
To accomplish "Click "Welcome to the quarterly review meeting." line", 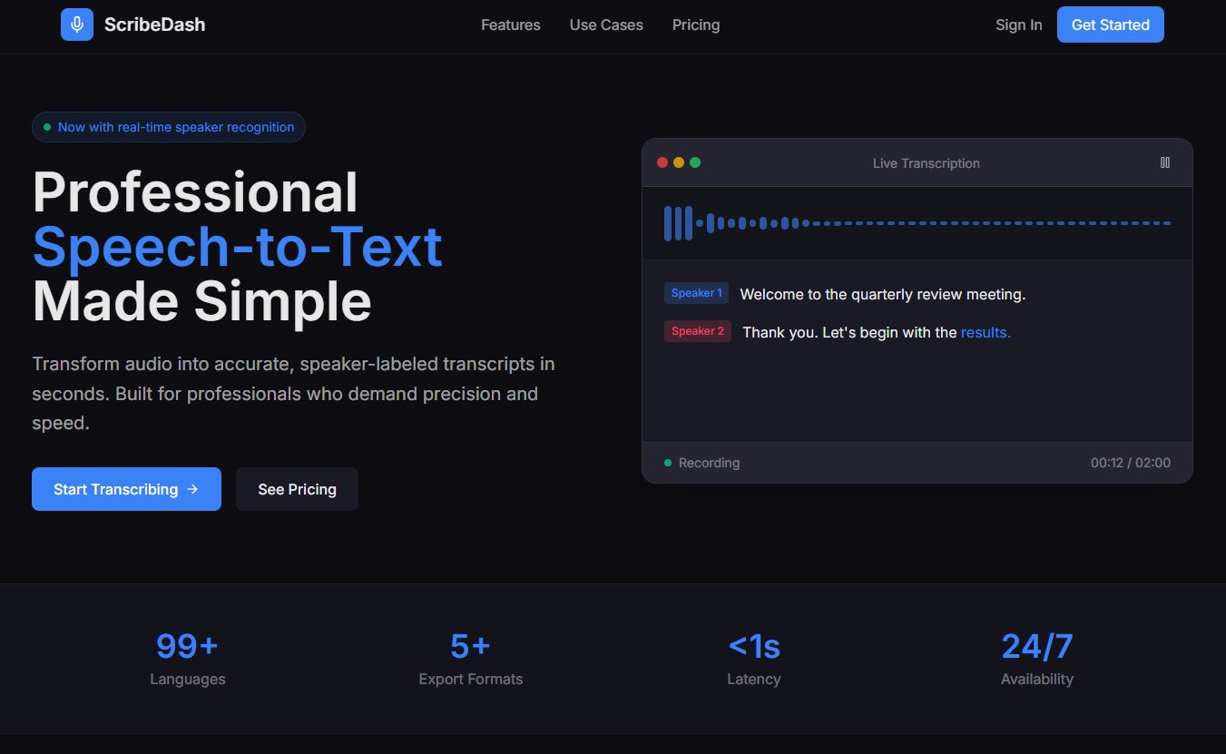I will pyautogui.click(x=883, y=294).
